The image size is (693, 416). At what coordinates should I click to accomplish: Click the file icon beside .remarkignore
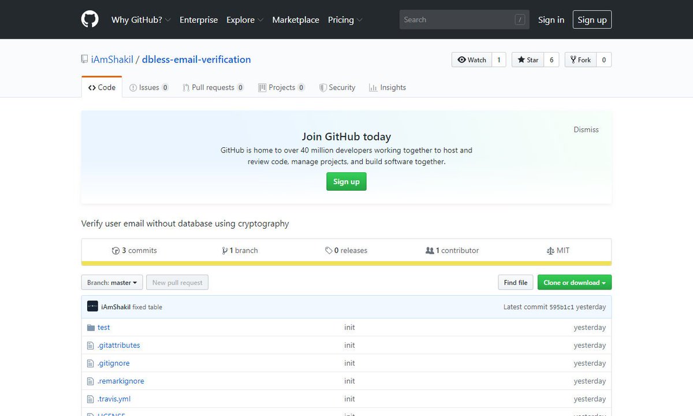click(90, 381)
